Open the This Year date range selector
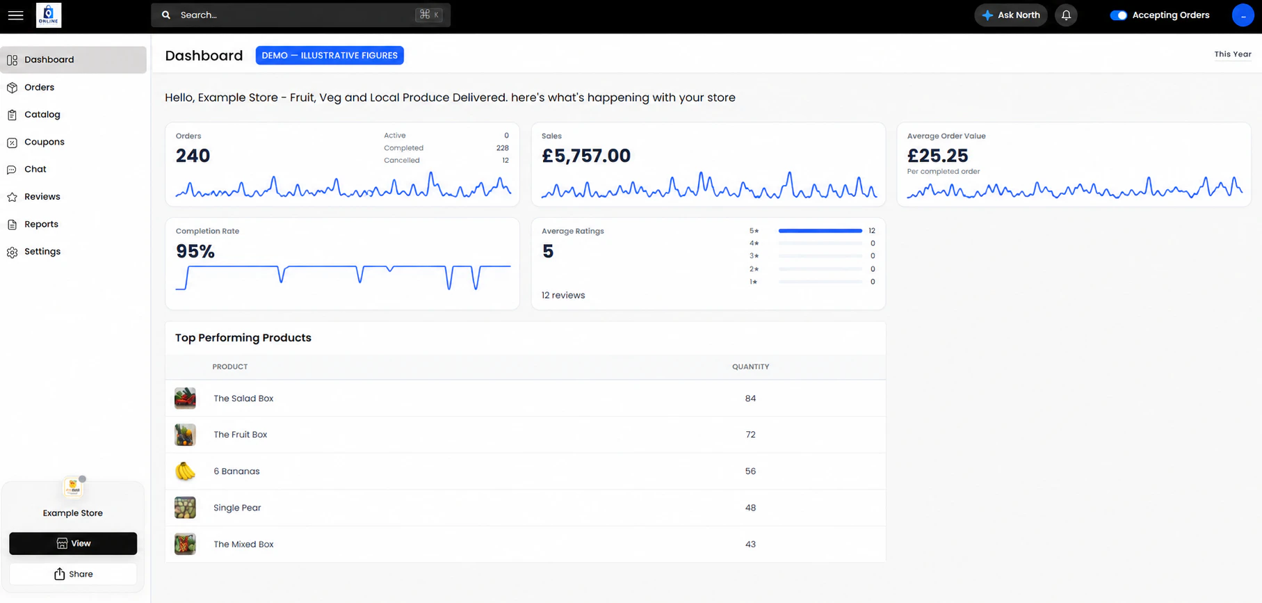The width and height of the screenshot is (1262, 603). point(1233,54)
